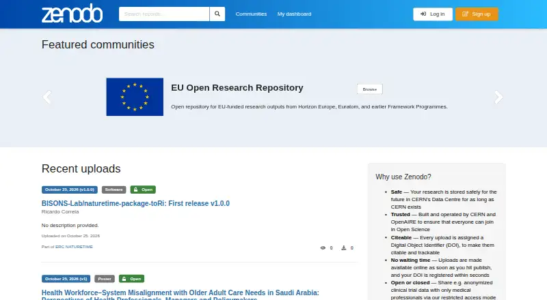Click the Why use Zenodo? heading
Viewport: 547px width, 300px height.
click(x=403, y=177)
